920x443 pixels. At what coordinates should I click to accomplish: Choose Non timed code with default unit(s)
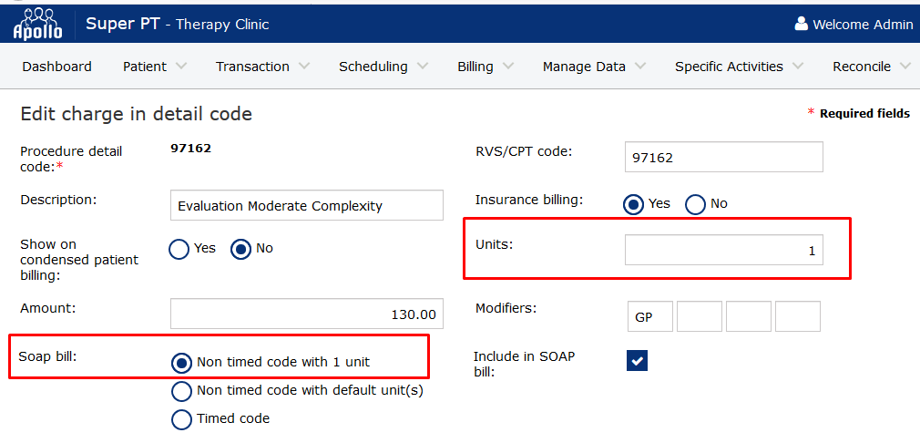182,391
